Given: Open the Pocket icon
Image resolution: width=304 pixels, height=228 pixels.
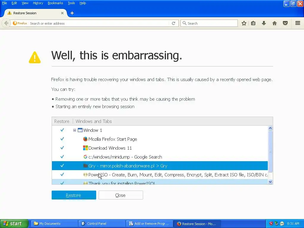Looking at the screenshot, I should 285,23.
